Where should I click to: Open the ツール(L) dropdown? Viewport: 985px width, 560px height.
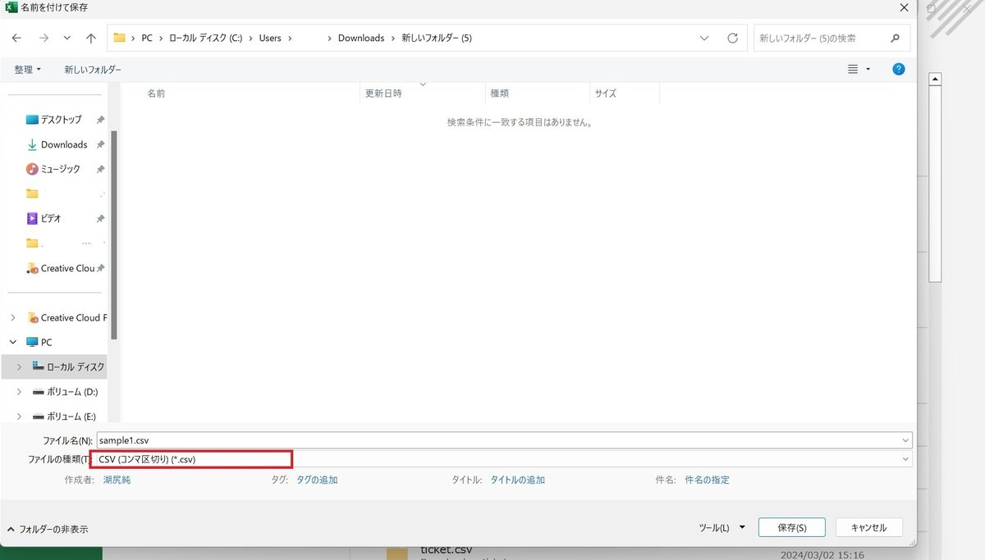click(722, 527)
